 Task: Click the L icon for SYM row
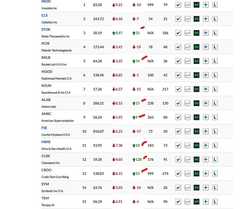(x=215, y=188)
